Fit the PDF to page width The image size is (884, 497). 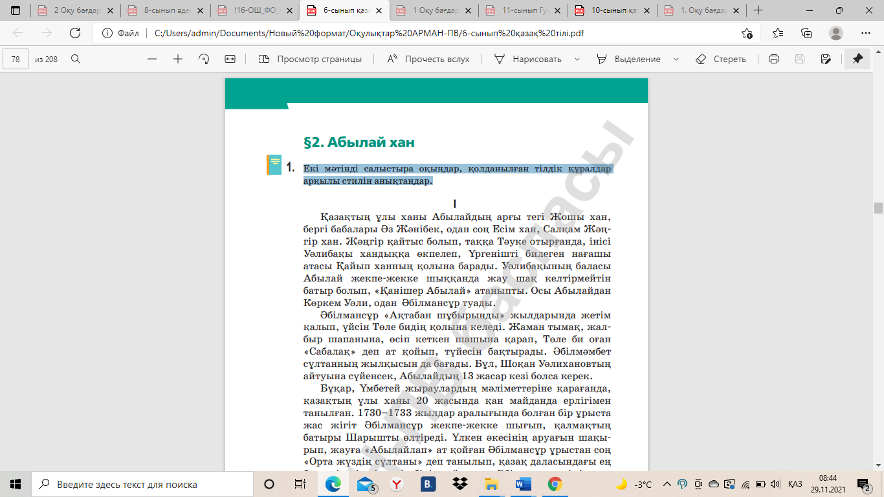(x=230, y=59)
